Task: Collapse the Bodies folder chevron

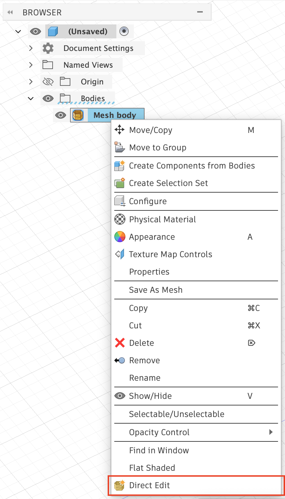Action: [30, 98]
